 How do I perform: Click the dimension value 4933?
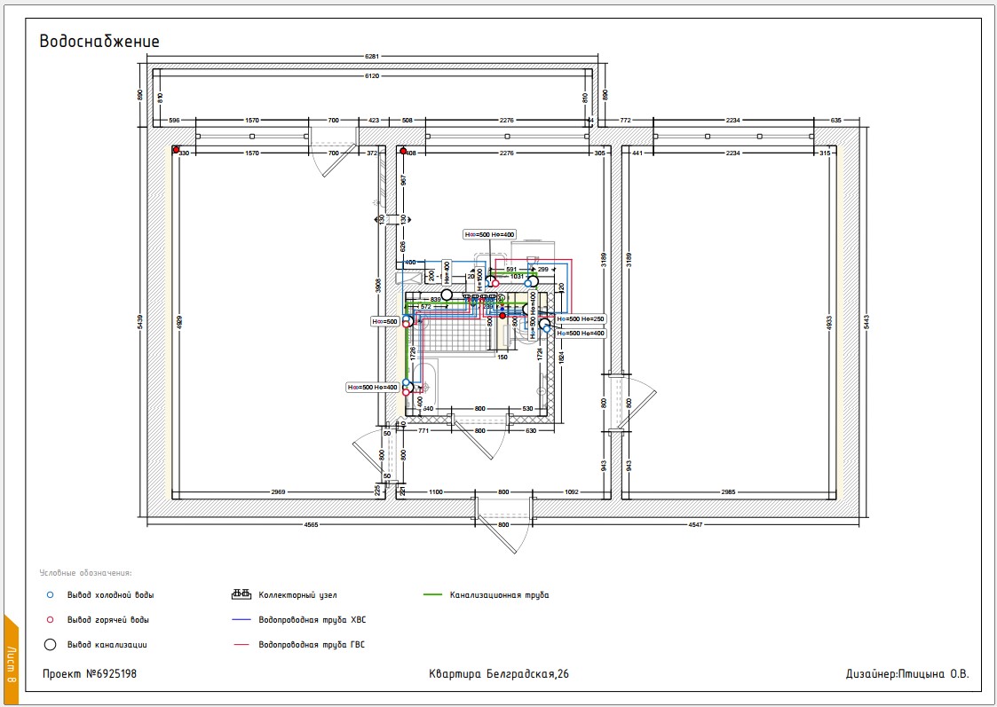828,321
